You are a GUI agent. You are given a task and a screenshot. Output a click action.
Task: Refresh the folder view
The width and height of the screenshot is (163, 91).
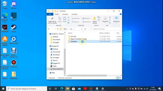tap(85, 29)
